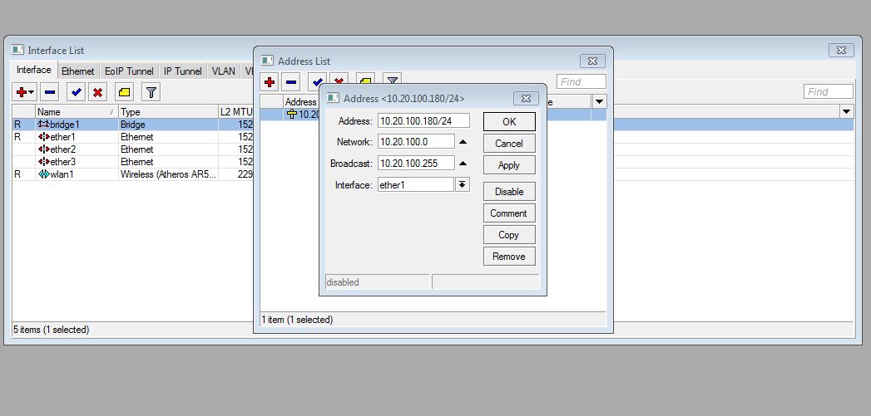This screenshot has height=416, width=871.
Task: Close the Address 10.20.100.180/24 dialog
Action: coord(526,98)
